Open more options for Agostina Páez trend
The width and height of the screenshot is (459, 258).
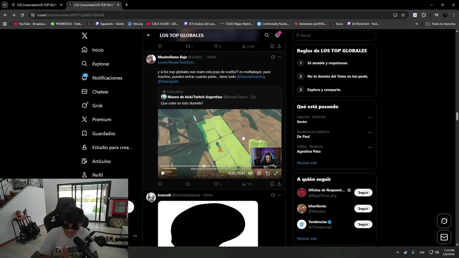point(370,147)
